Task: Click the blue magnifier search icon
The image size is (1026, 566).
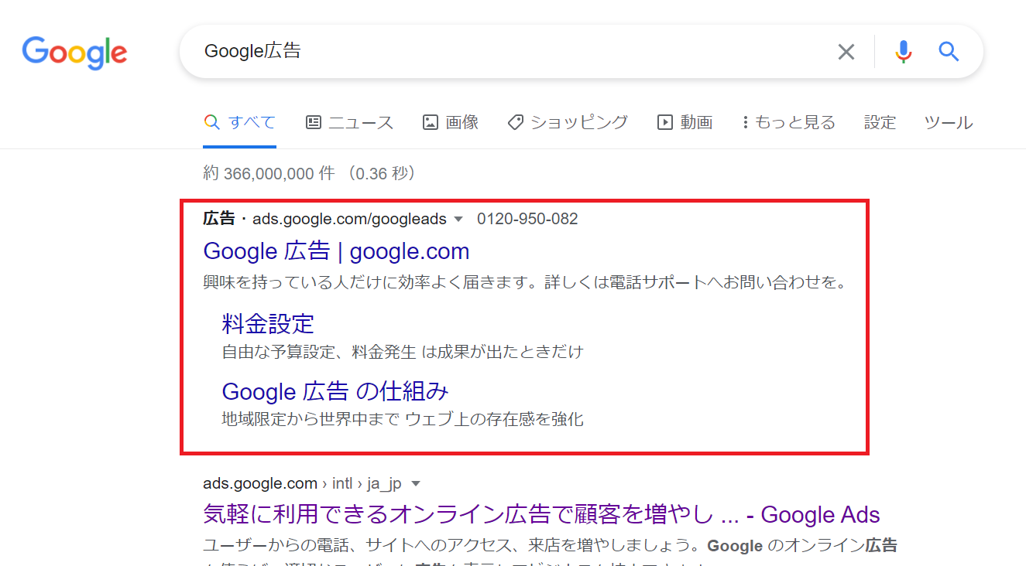Action: pos(949,52)
